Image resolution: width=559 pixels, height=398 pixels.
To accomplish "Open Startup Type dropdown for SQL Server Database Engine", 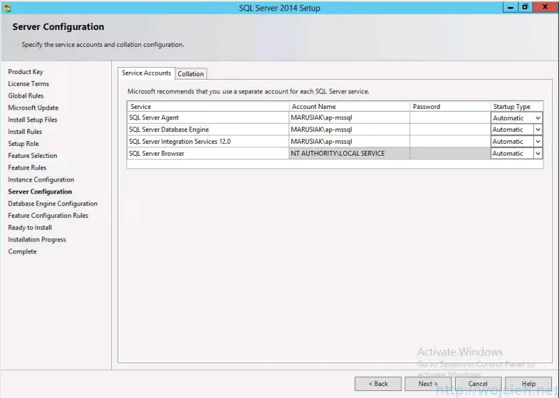I will (x=538, y=130).
